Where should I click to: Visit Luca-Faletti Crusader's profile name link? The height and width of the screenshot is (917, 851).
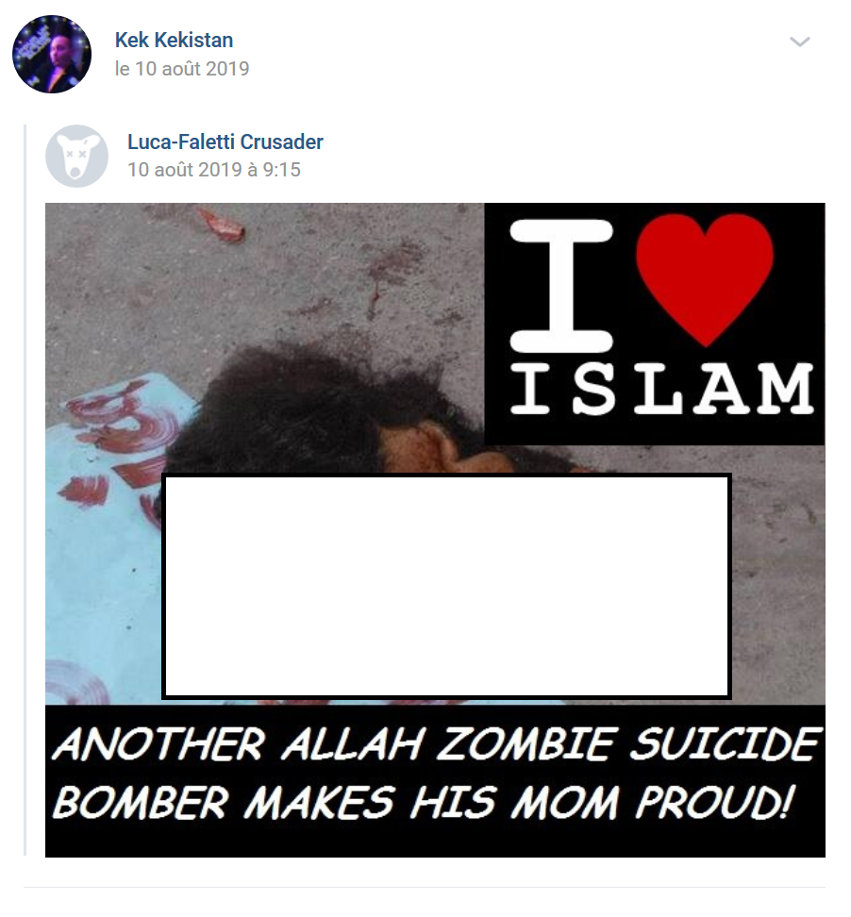tap(225, 142)
